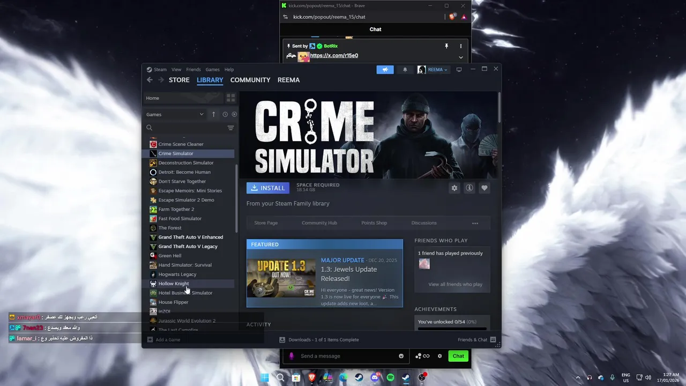Click the achievements progress bar
686x386 pixels.
coord(452,329)
